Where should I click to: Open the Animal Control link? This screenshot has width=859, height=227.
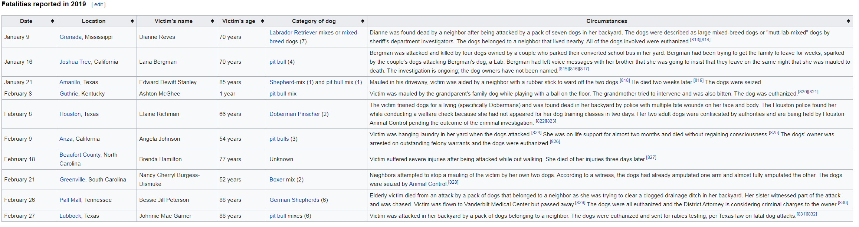[427, 184]
